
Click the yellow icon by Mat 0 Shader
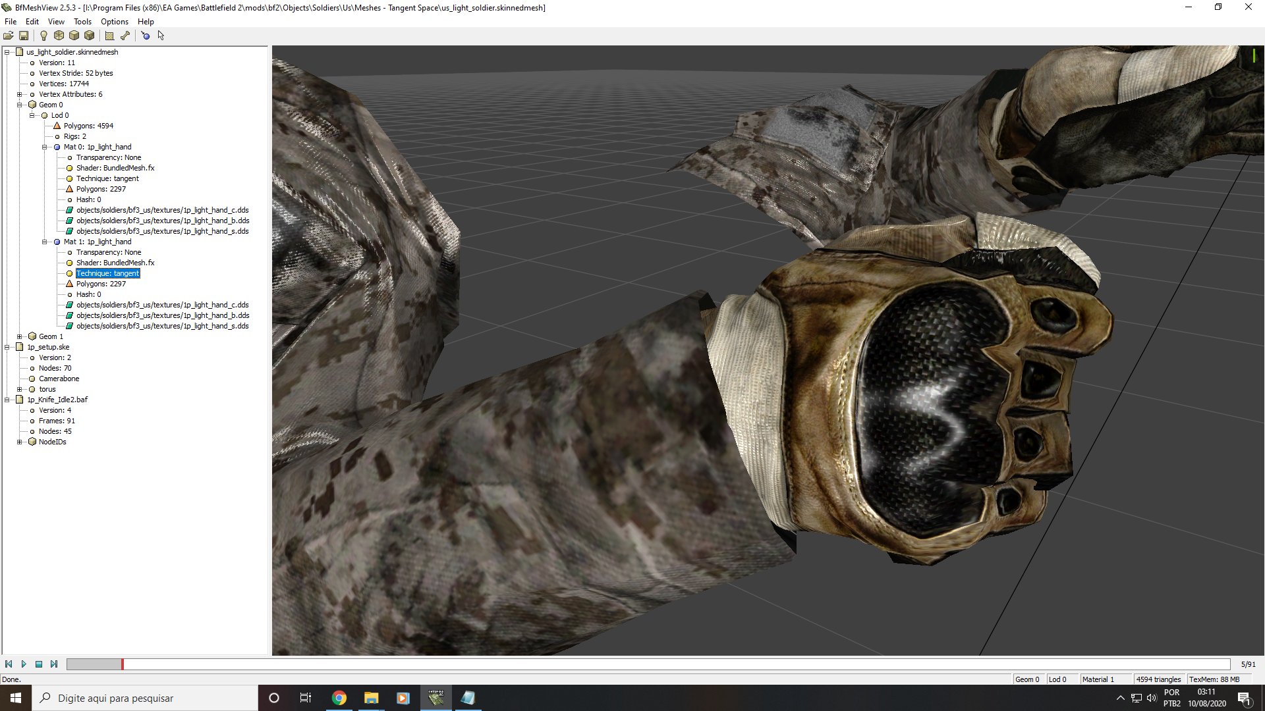69,168
